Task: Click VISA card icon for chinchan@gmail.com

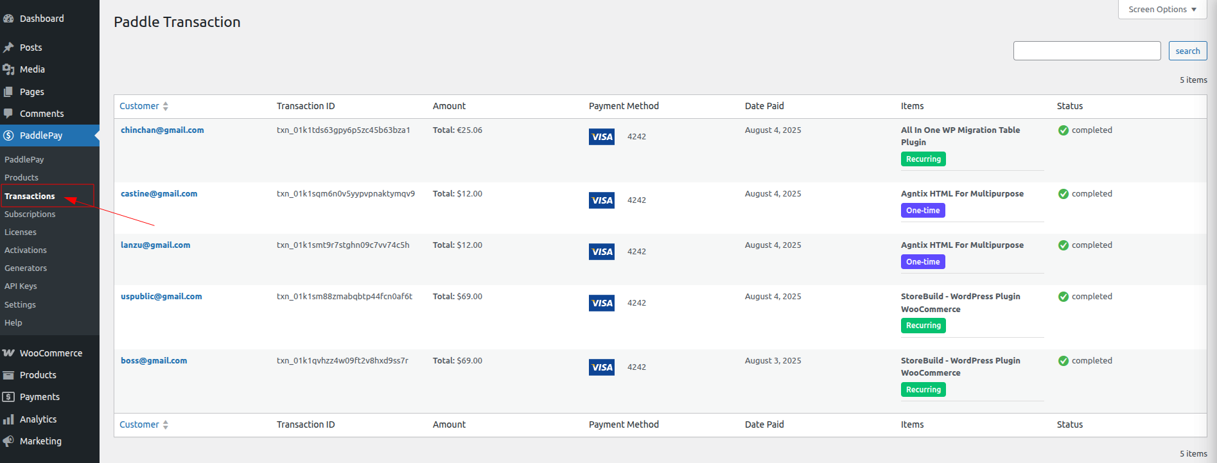Action: click(602, 137)
